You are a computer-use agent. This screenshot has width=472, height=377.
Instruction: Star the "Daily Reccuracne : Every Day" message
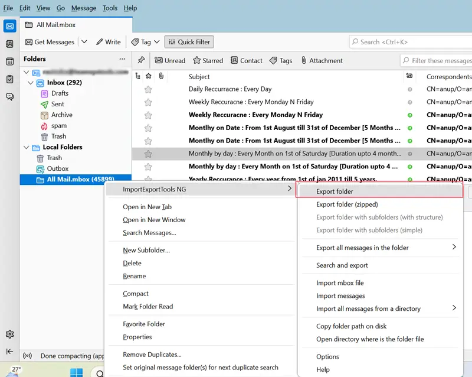click(x=148, y=89)
